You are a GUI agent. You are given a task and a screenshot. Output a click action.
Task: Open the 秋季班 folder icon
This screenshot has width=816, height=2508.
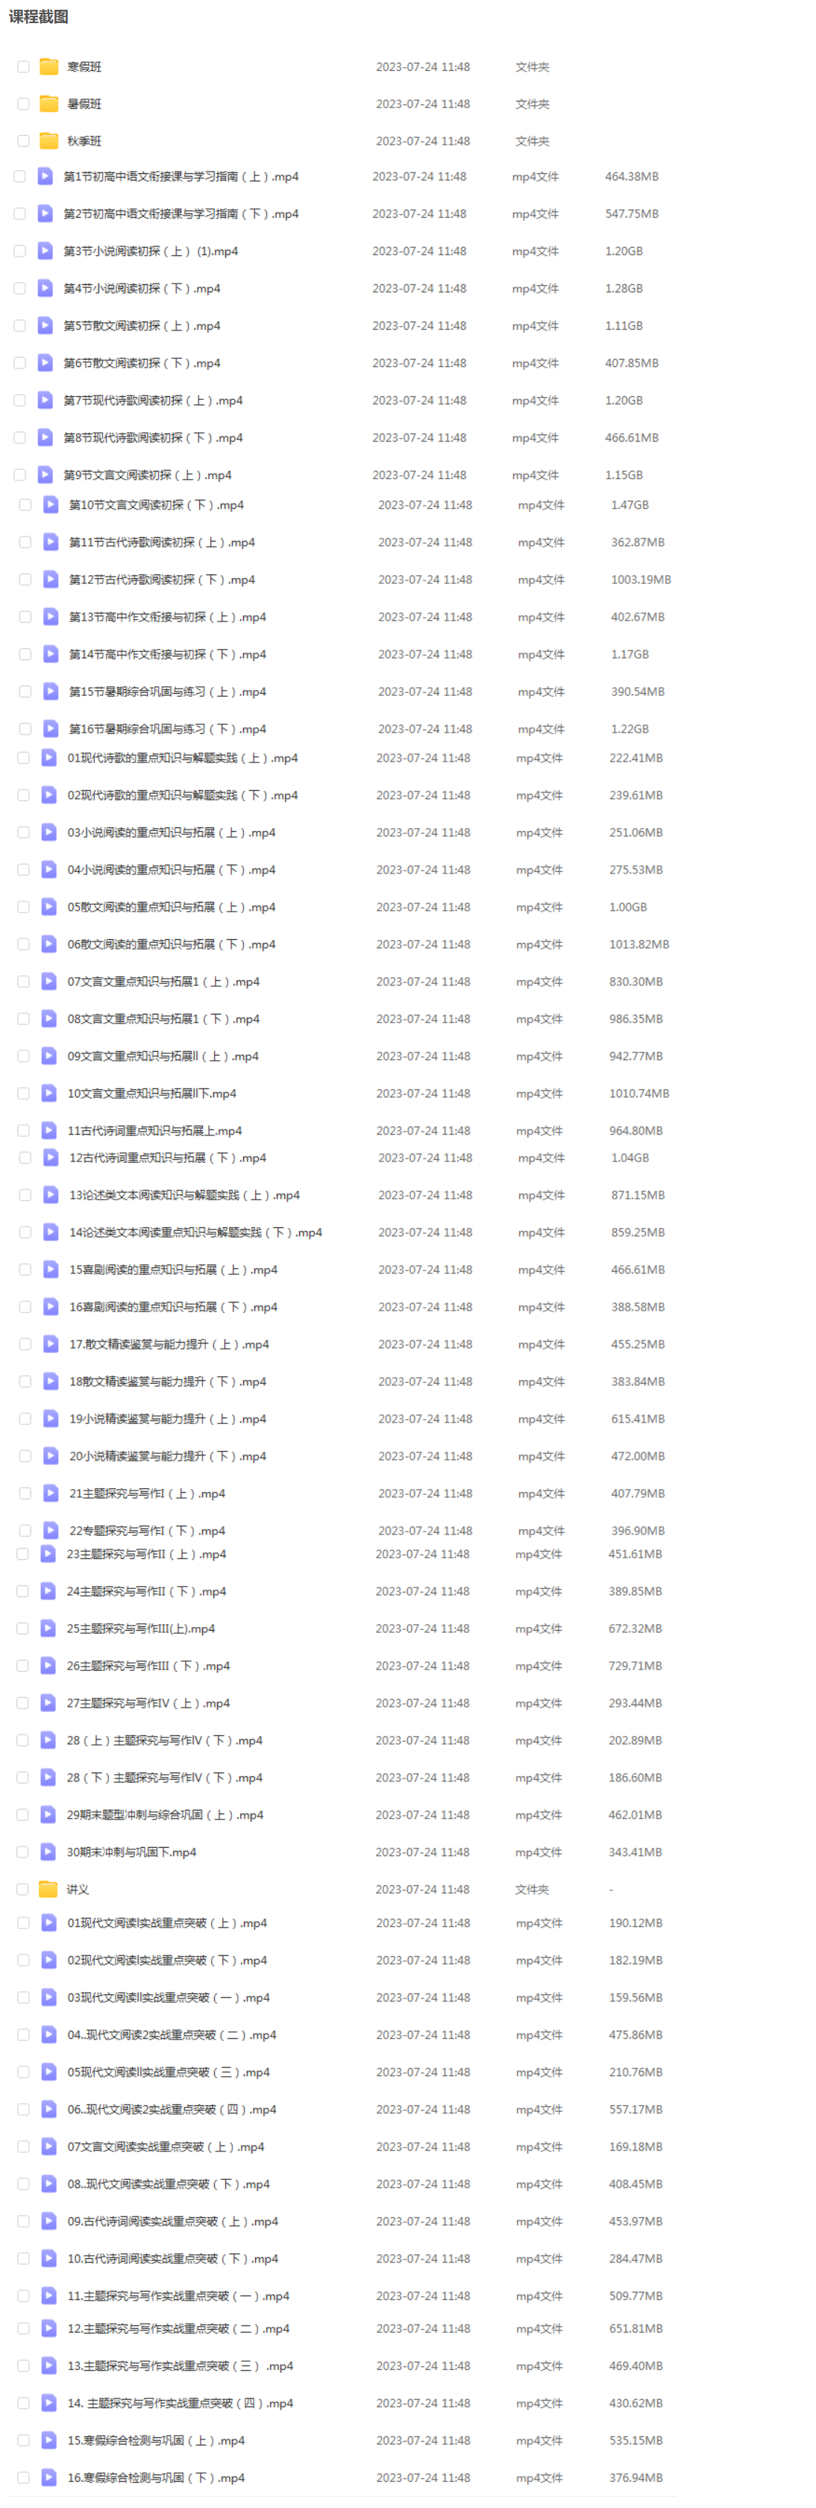point(48,141)
